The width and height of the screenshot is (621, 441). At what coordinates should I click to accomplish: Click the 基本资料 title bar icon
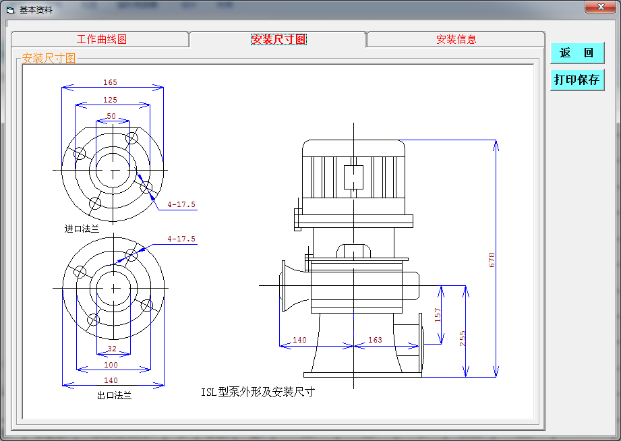(x=10, y=10)
